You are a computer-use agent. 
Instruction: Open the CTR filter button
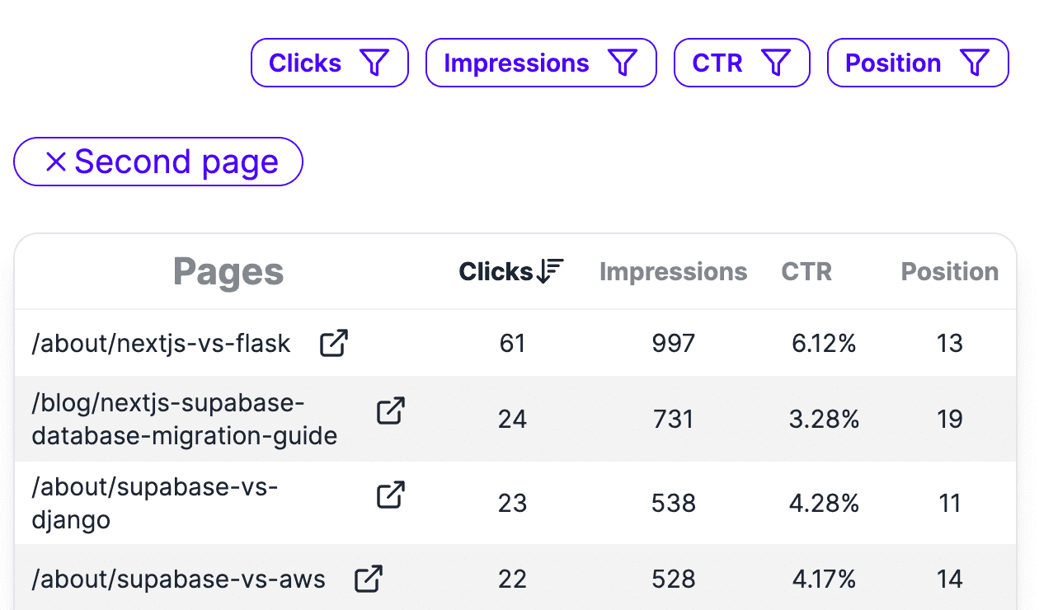pyautogui.click(x=741, y=63)
